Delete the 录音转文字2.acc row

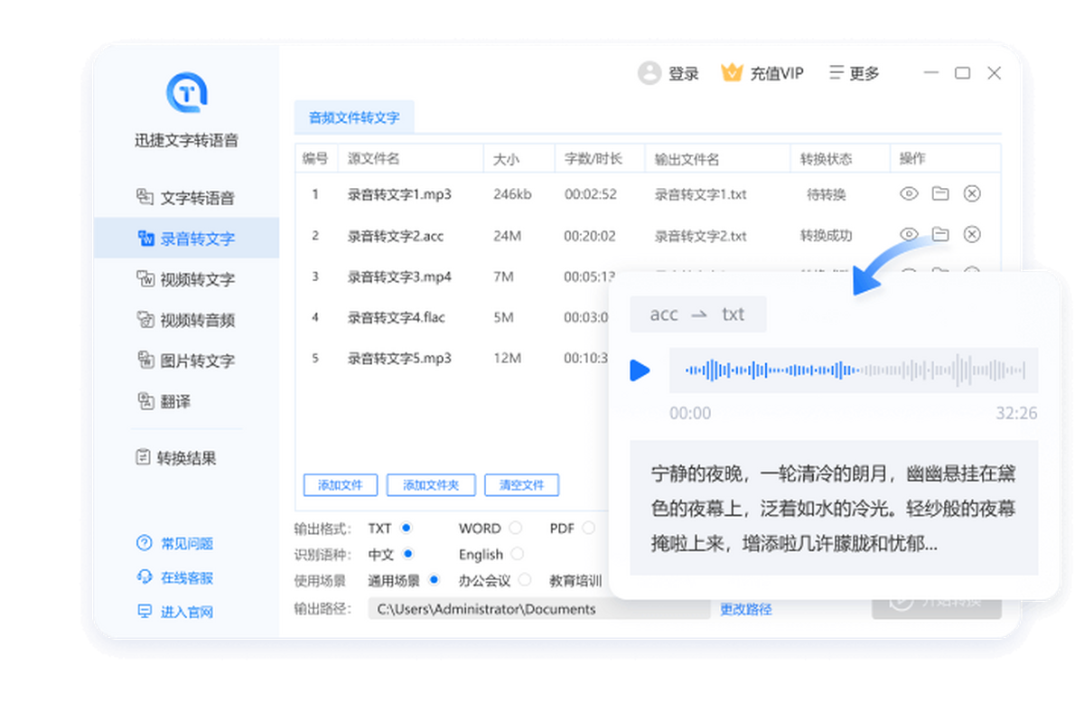[972, 235]
